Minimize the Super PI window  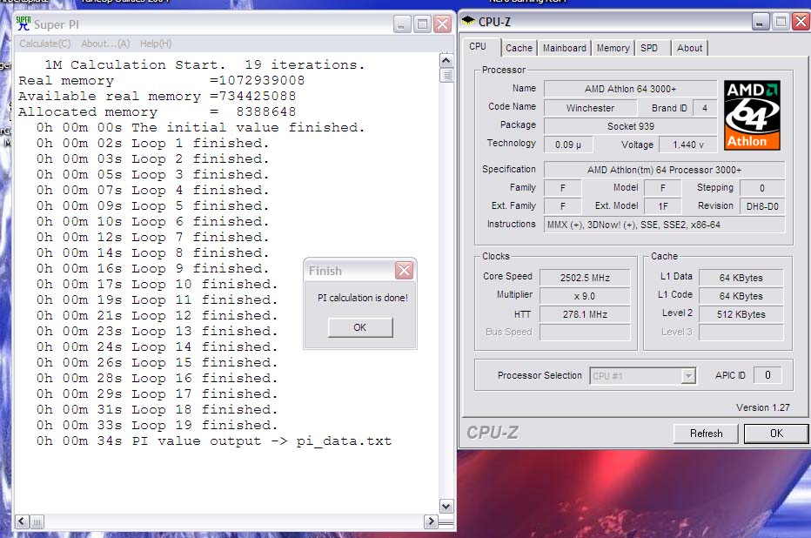click(402, 24)
